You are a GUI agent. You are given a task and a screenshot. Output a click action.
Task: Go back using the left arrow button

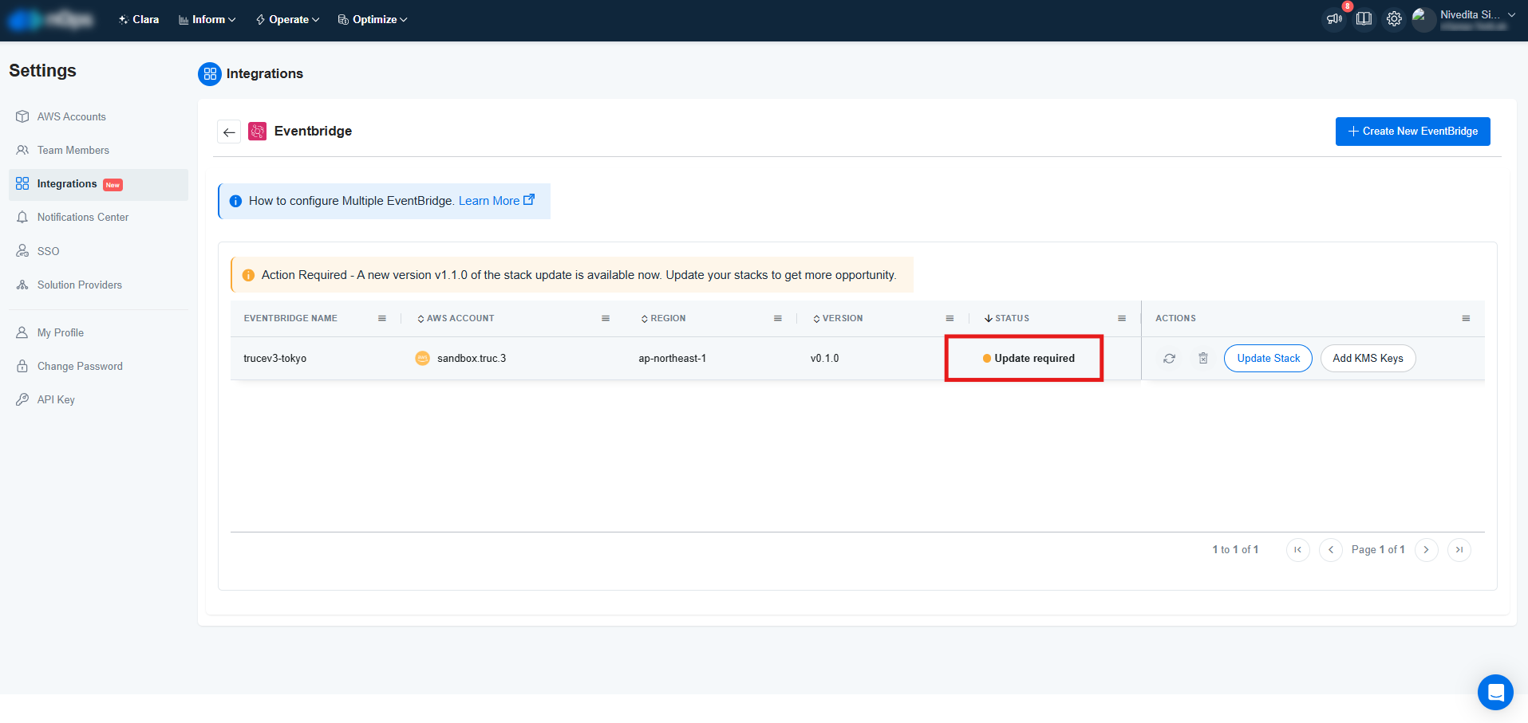[229, 132]
